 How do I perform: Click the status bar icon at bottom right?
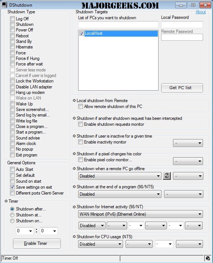208,258
